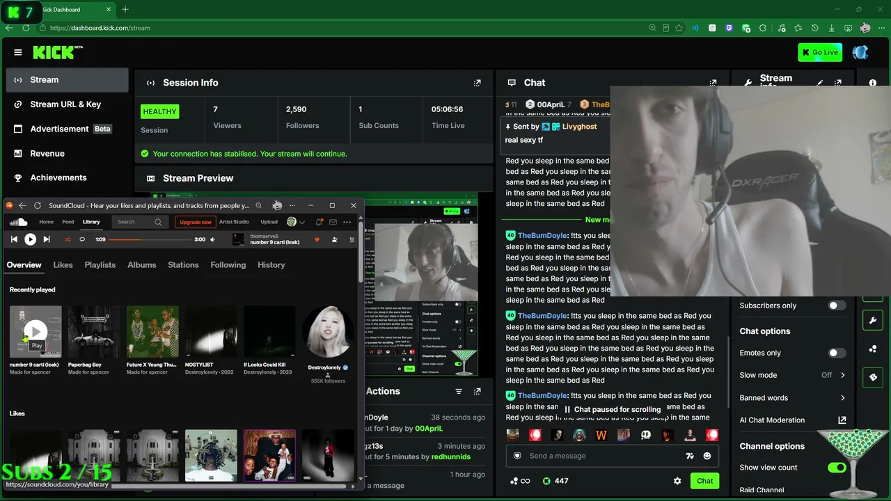
Task: Open AI Chat Moderation external link
Action: pos(842,420)
